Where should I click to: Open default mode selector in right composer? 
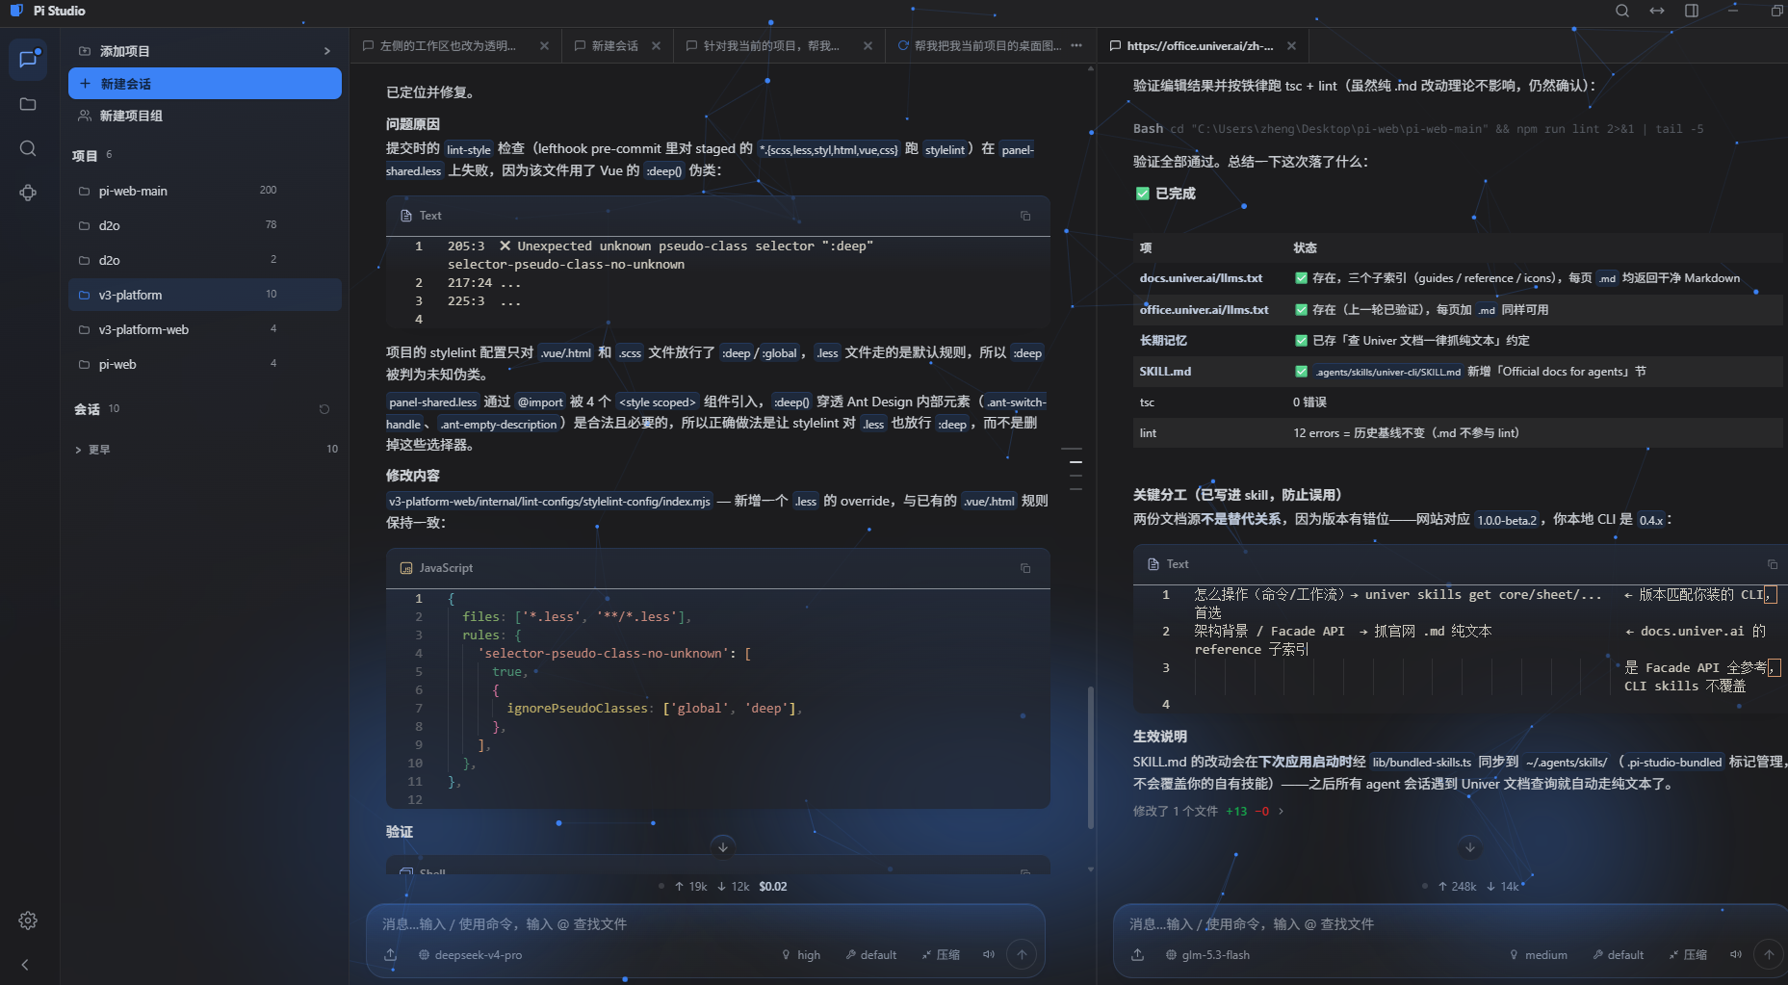[1619, 955]
